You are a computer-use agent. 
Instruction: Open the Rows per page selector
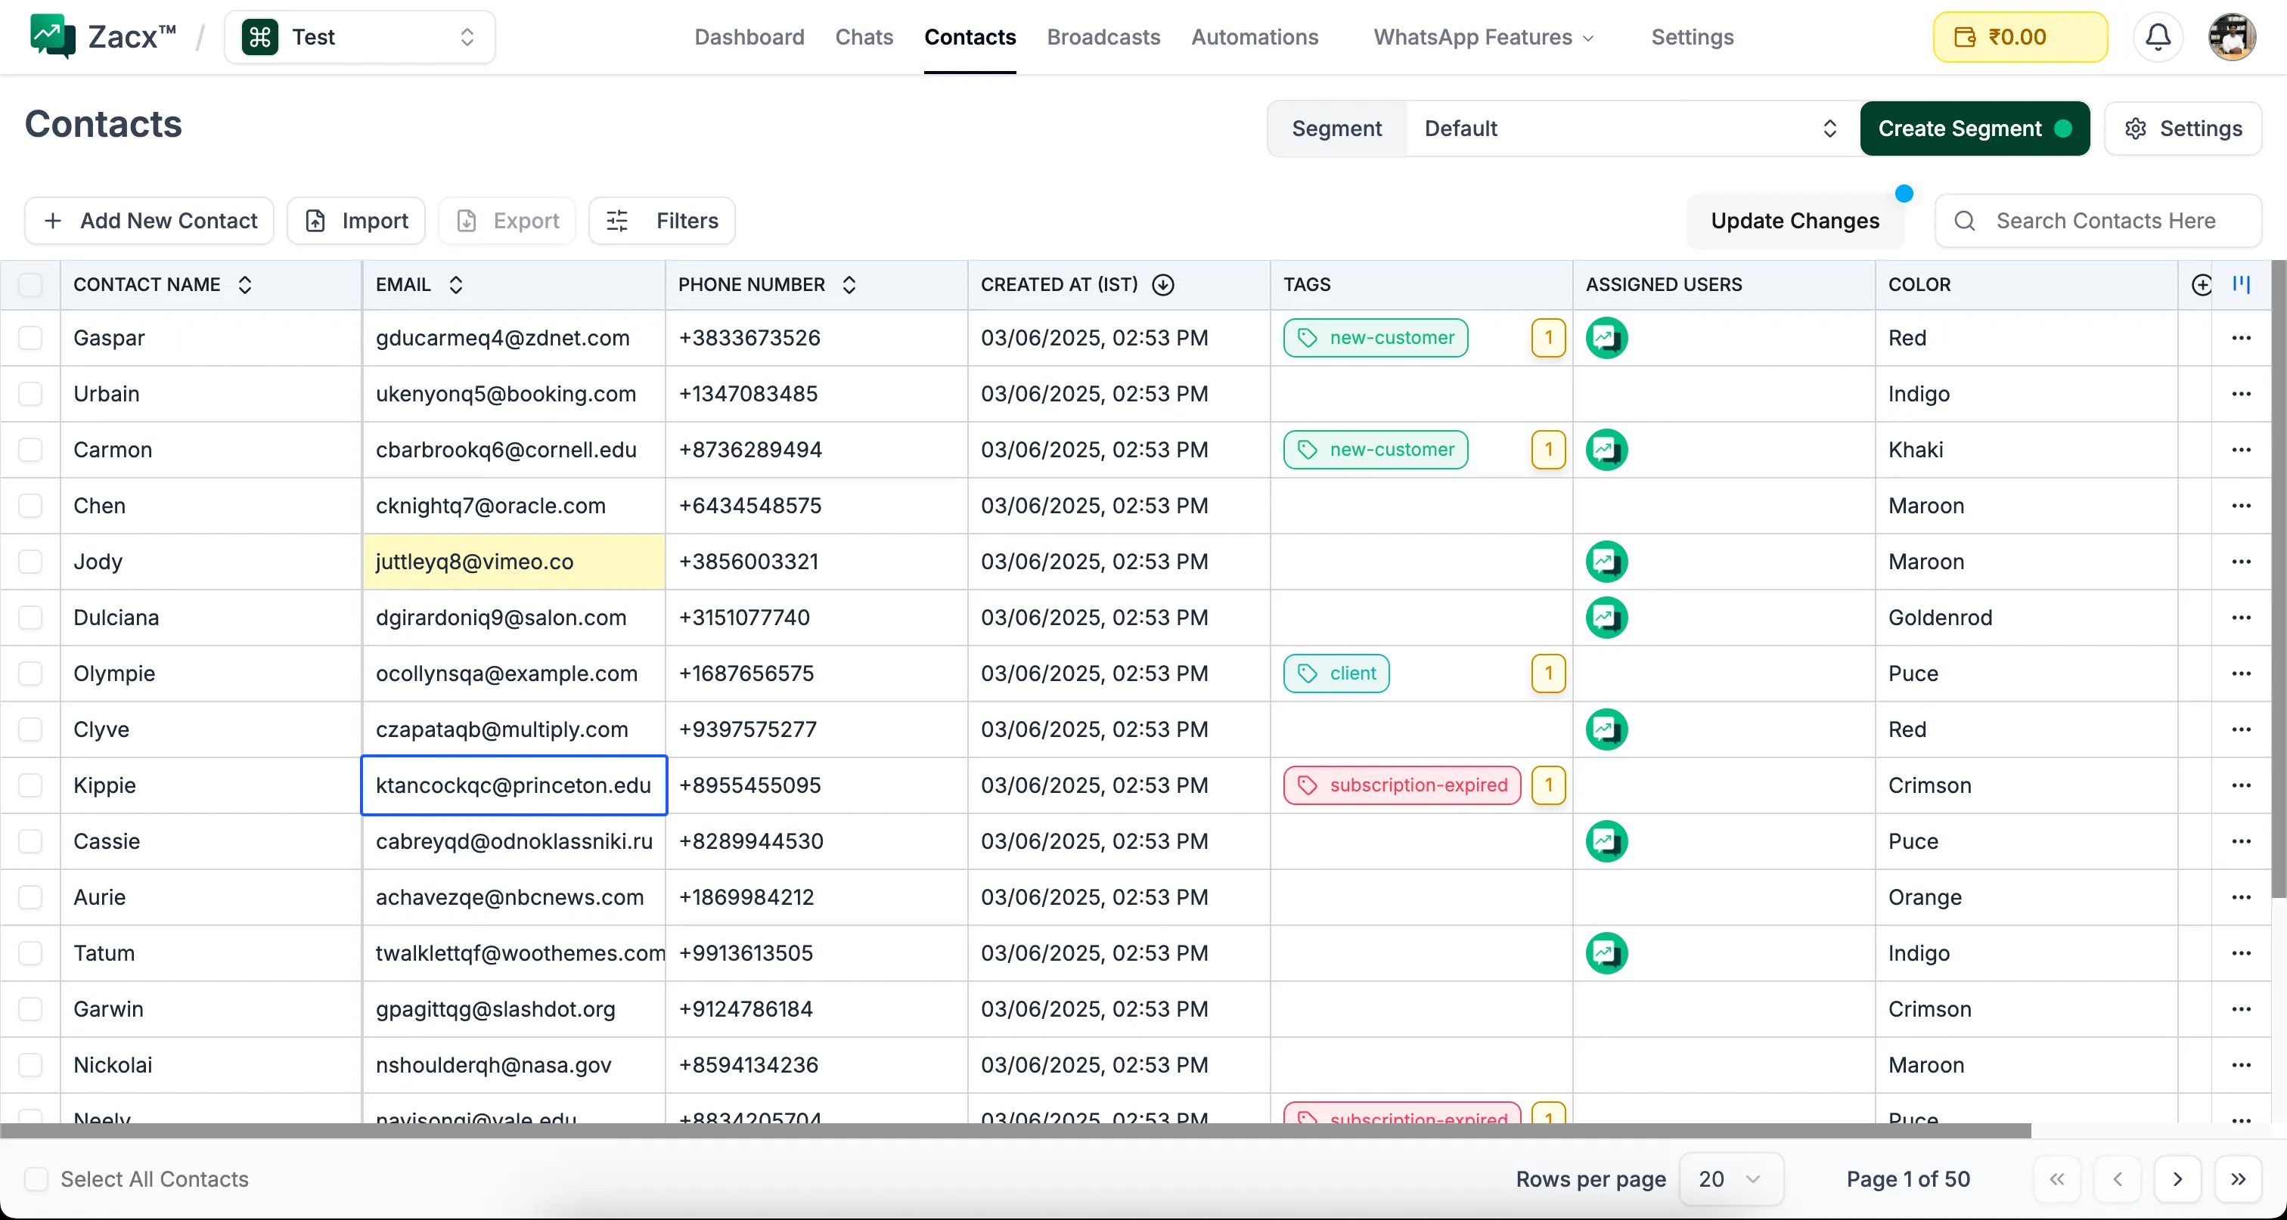coord(1730,1180)
